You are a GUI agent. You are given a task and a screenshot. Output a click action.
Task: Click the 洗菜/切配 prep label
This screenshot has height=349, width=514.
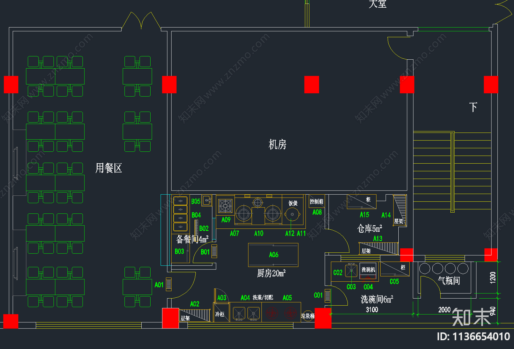[263, 298]
